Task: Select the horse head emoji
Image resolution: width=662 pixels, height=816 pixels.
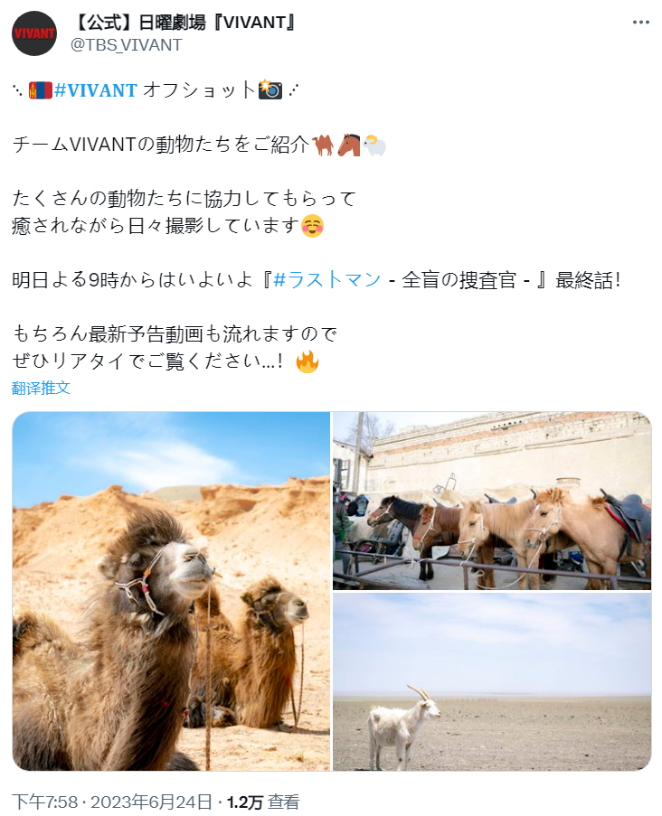Action: pos(349,145)
